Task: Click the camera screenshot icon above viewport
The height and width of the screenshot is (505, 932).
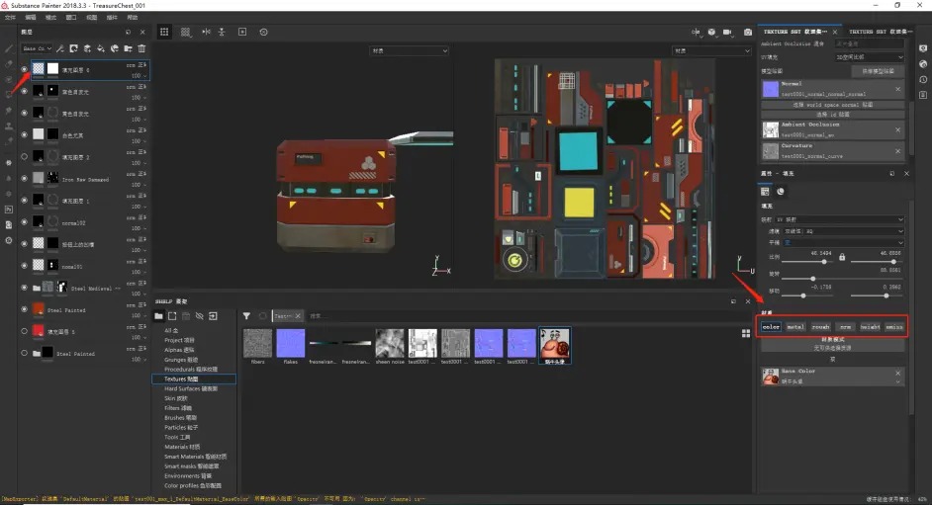Action: (748, 32)
